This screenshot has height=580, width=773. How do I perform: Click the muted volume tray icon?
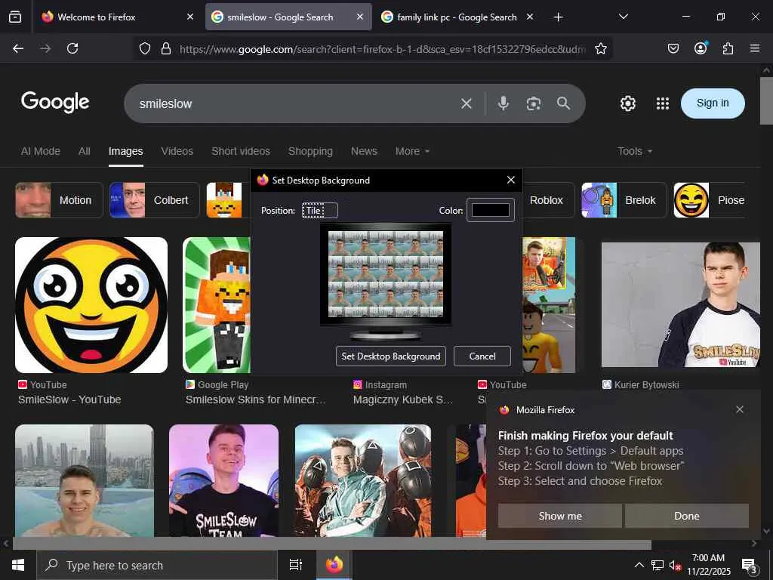click(675, 565)
